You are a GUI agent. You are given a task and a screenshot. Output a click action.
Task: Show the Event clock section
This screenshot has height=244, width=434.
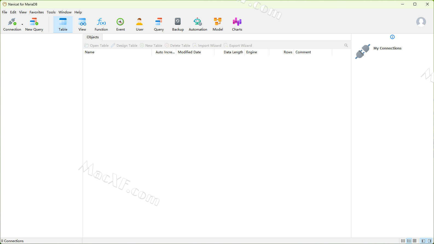120,22
